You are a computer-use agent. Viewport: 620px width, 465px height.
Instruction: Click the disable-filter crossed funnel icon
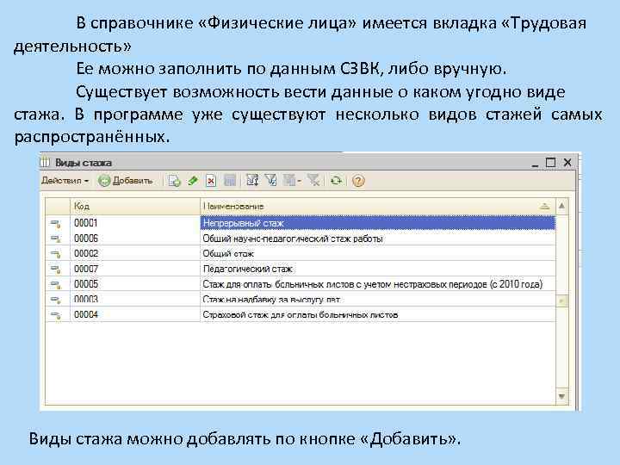[314, 181]
